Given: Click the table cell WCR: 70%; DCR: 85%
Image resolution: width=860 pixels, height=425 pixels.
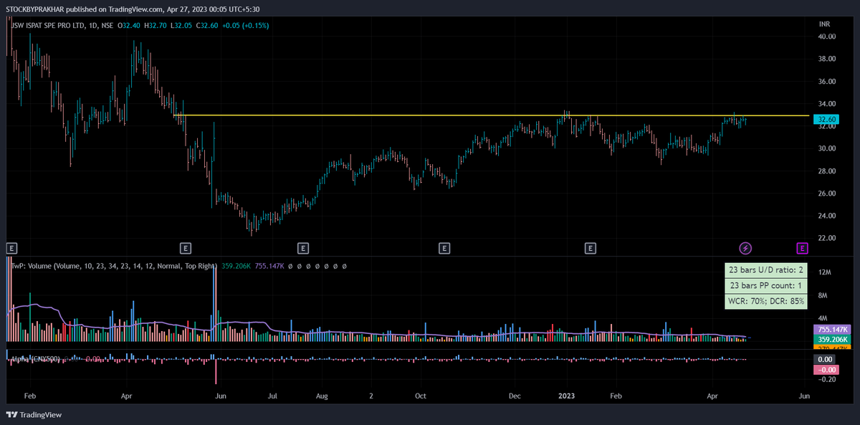Looking at the screenshot, I should (765, 300).
